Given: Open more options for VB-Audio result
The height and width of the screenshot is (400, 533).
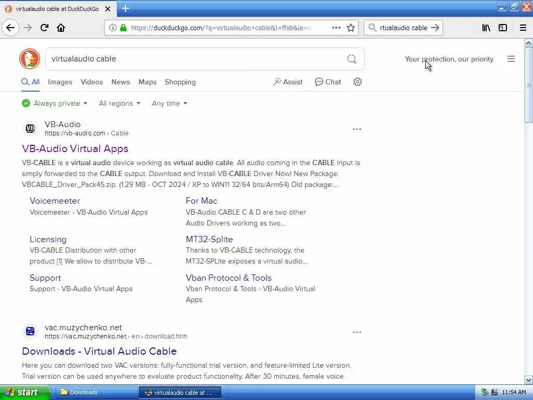Looking at the screenshot, I should (x=357, y=129).
